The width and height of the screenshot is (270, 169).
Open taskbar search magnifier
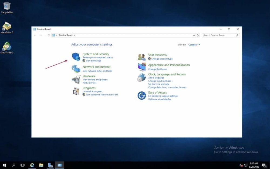click(x=13, y=165)
